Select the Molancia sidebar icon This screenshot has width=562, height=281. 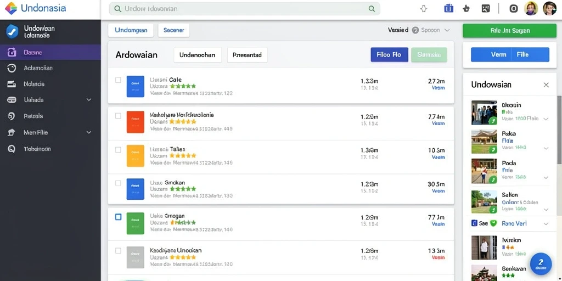click(12, 84)
